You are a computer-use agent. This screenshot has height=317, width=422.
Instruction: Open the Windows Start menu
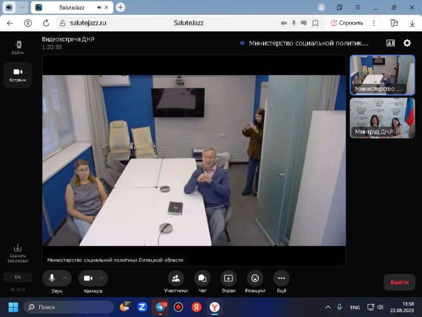pyautogui.click(x=13, y=307)
